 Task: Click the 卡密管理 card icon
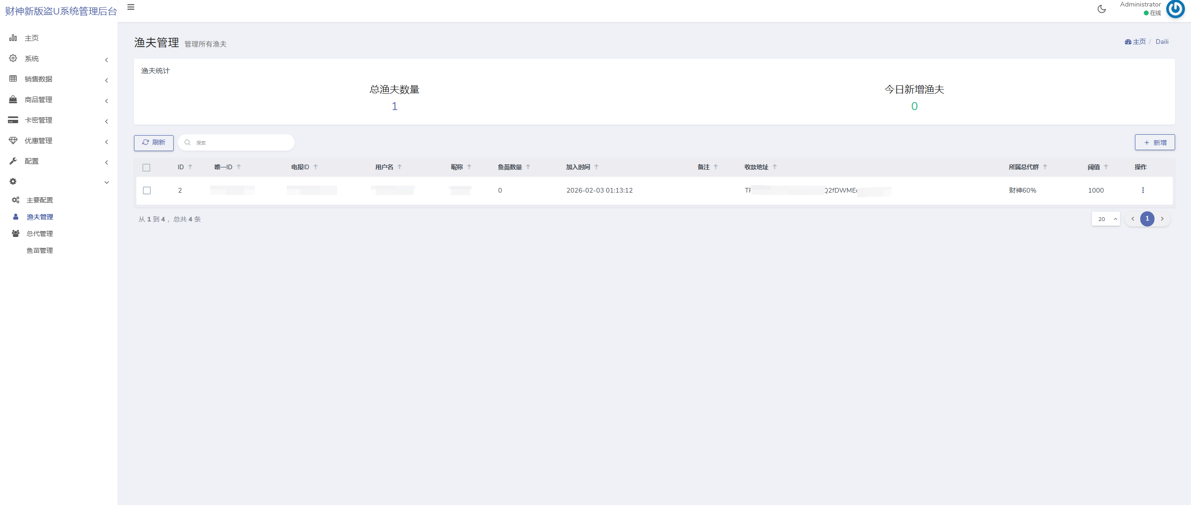pos(13,120)
